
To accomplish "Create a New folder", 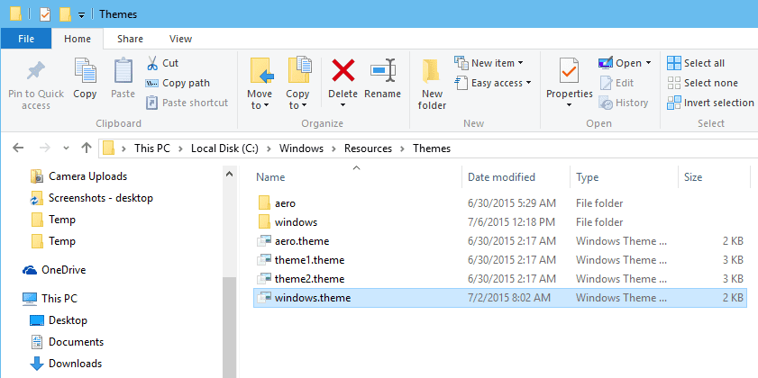I will 432,84.
